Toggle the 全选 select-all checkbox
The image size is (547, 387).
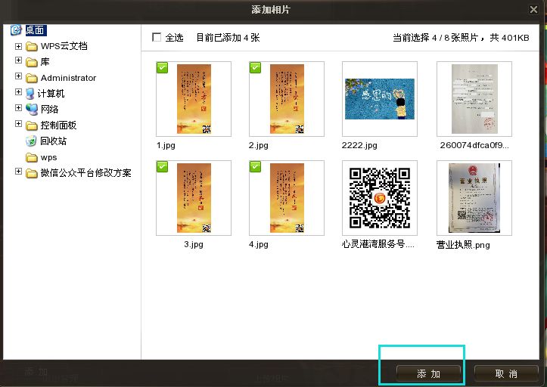click(157, 37)
